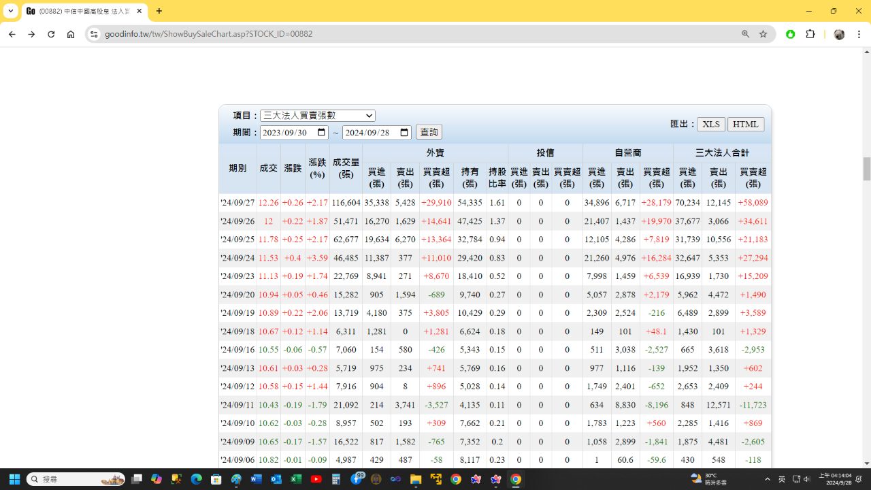
Task: Click the 查詢 query button
Action: 429,133
